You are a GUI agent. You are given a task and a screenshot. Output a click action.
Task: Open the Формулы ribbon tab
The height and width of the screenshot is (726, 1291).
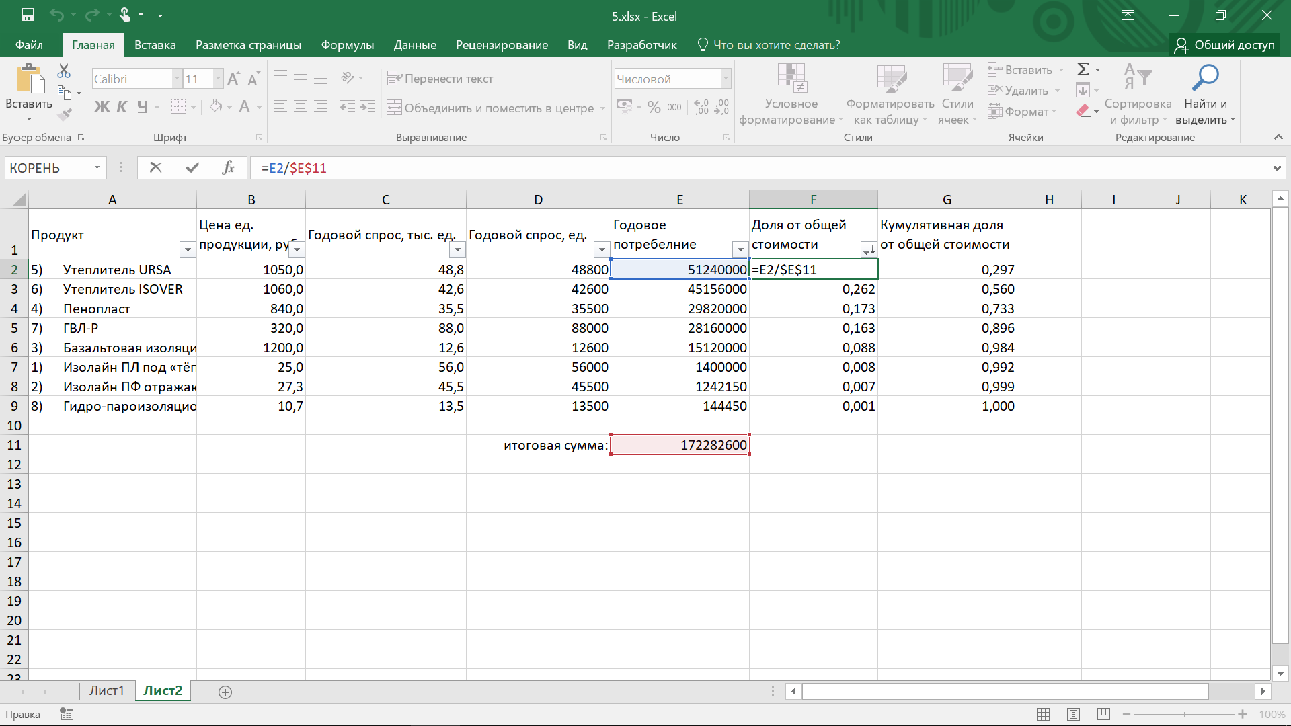(347, 45)
